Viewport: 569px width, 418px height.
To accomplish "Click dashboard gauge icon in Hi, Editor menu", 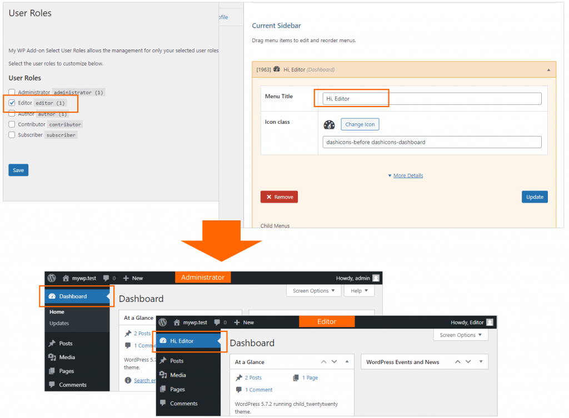I will 163,341.
